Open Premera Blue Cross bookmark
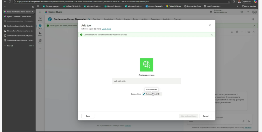This screenshot has height=132, width=262. click(192, 6)
